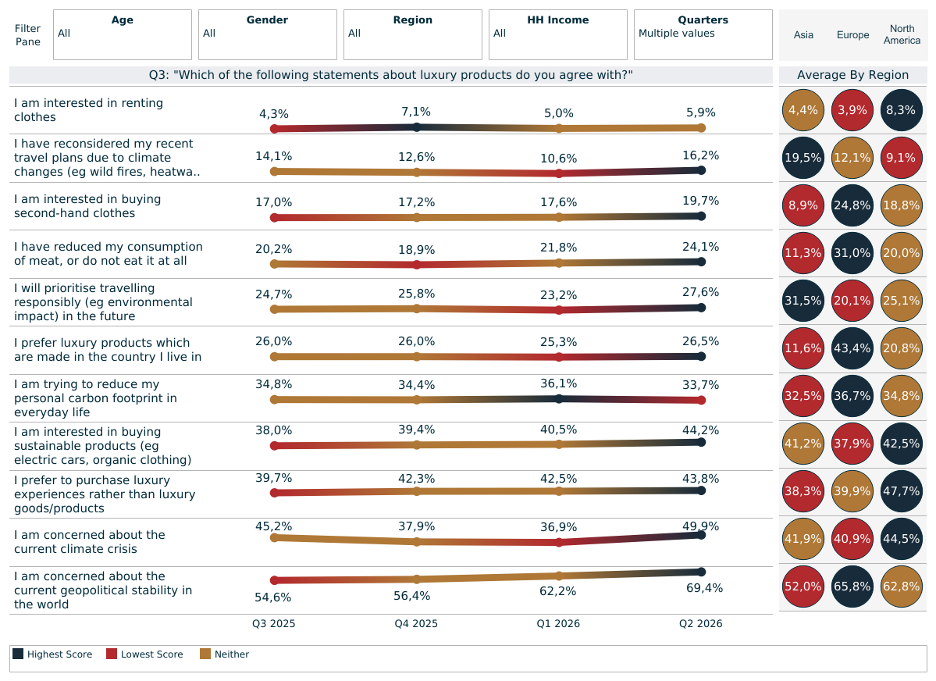Select the Neither legend entry

(x=225, y=654)
